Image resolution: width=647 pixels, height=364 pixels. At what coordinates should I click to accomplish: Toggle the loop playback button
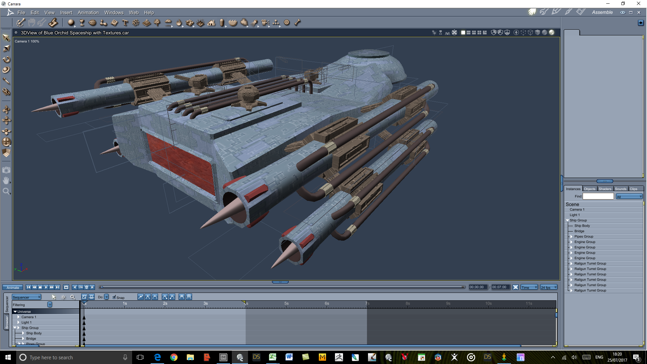(66, 287)
